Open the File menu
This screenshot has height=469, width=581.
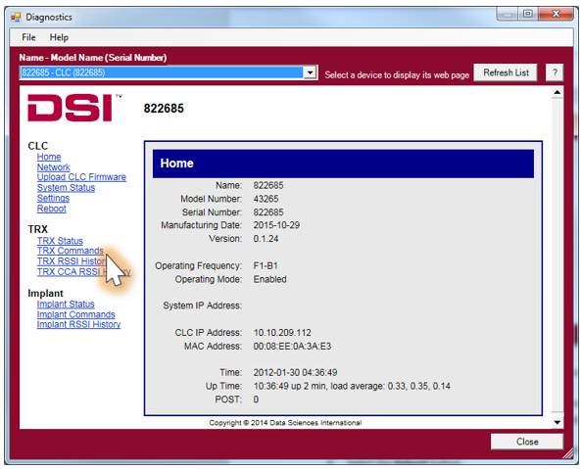click(28, 37)
